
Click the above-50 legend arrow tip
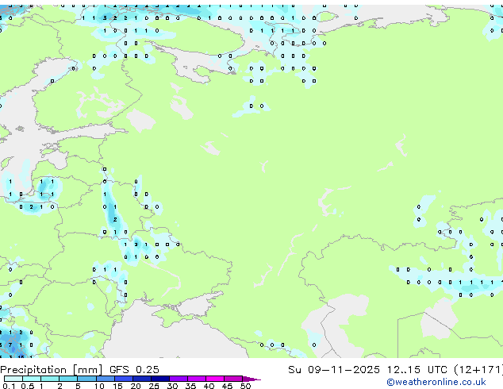pyautogui.click(x=251, y=379)
